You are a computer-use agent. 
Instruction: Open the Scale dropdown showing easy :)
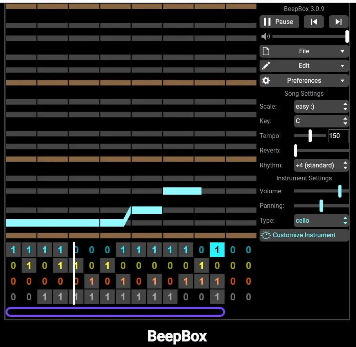point(321,107)
